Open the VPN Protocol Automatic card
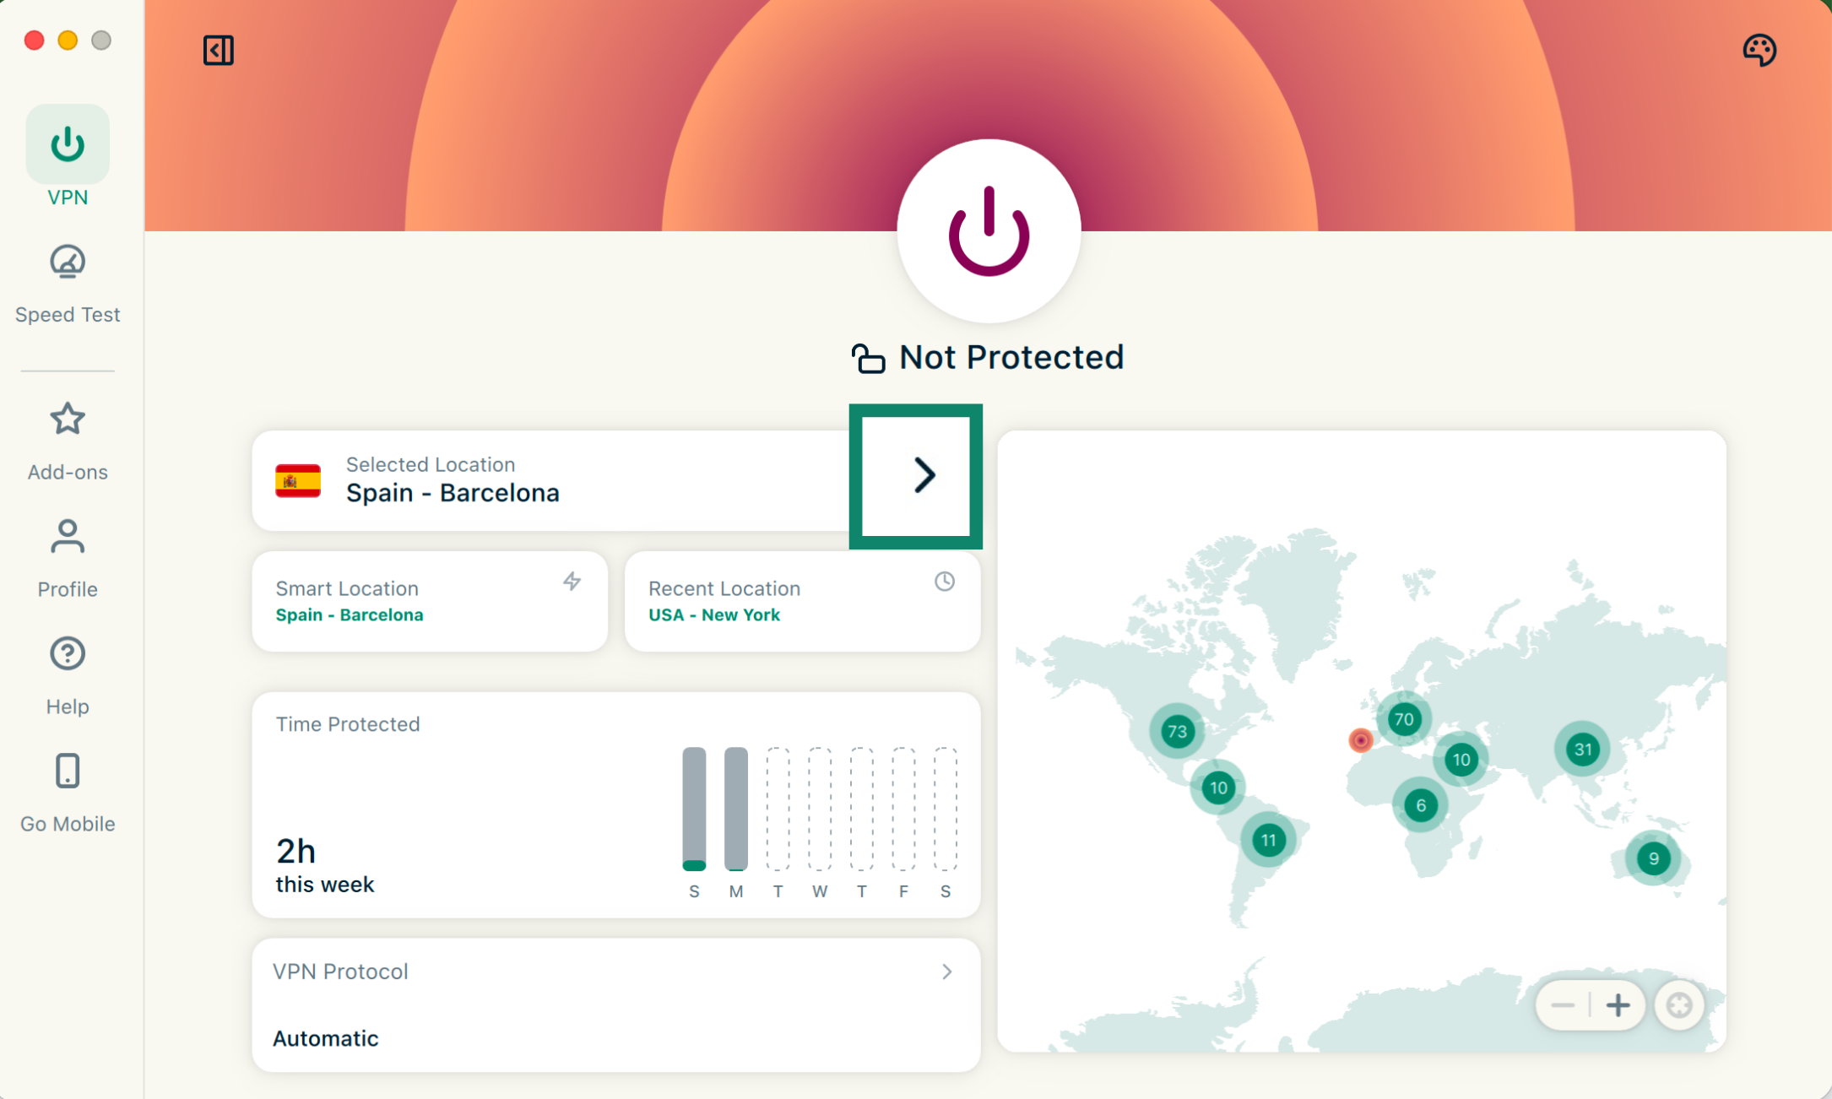1832x1099 pixels. coord(615,1005)
